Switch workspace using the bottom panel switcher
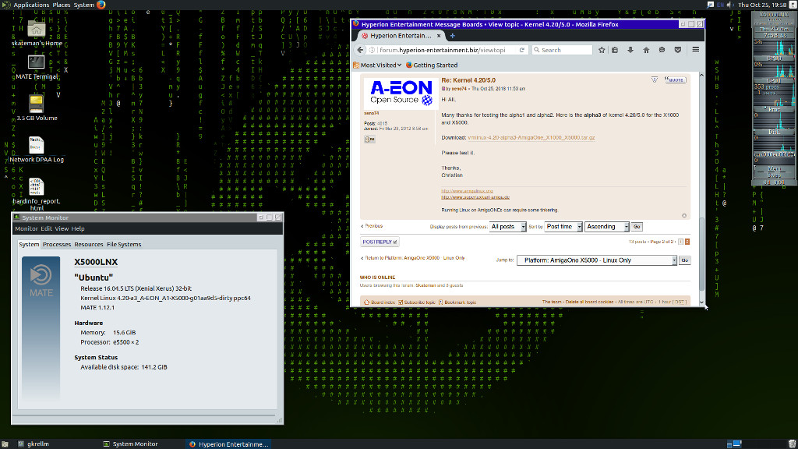 [x=734, y=444]
